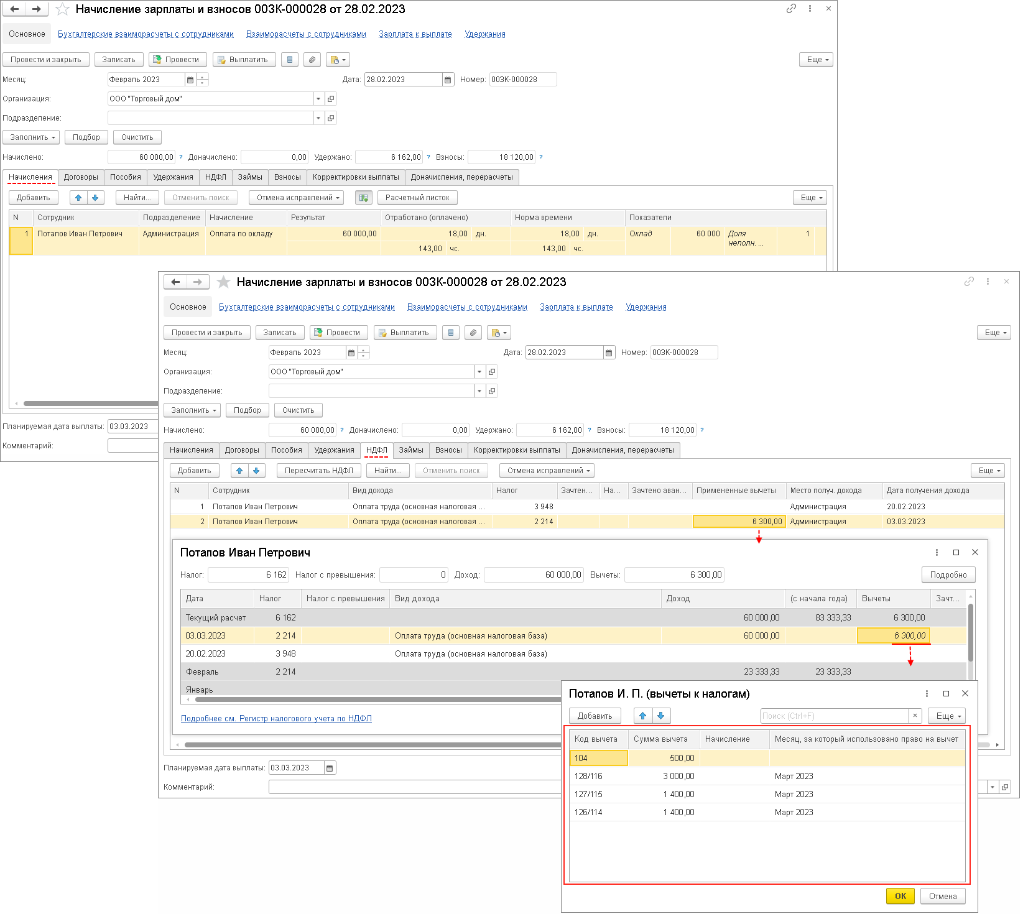Open calendar for Дата in the front window
Screen dimensions: 1023x914
point(609,353)
